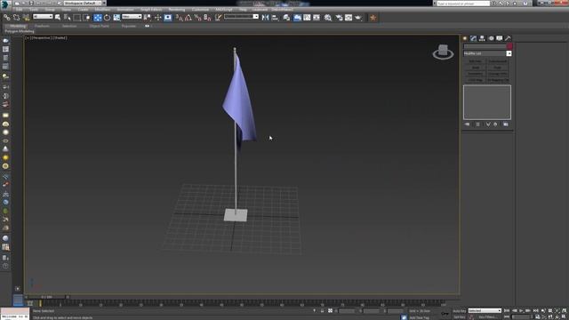Click the Align tool icon
Viewport: 569px width, 320px height.
click(275, 18)
